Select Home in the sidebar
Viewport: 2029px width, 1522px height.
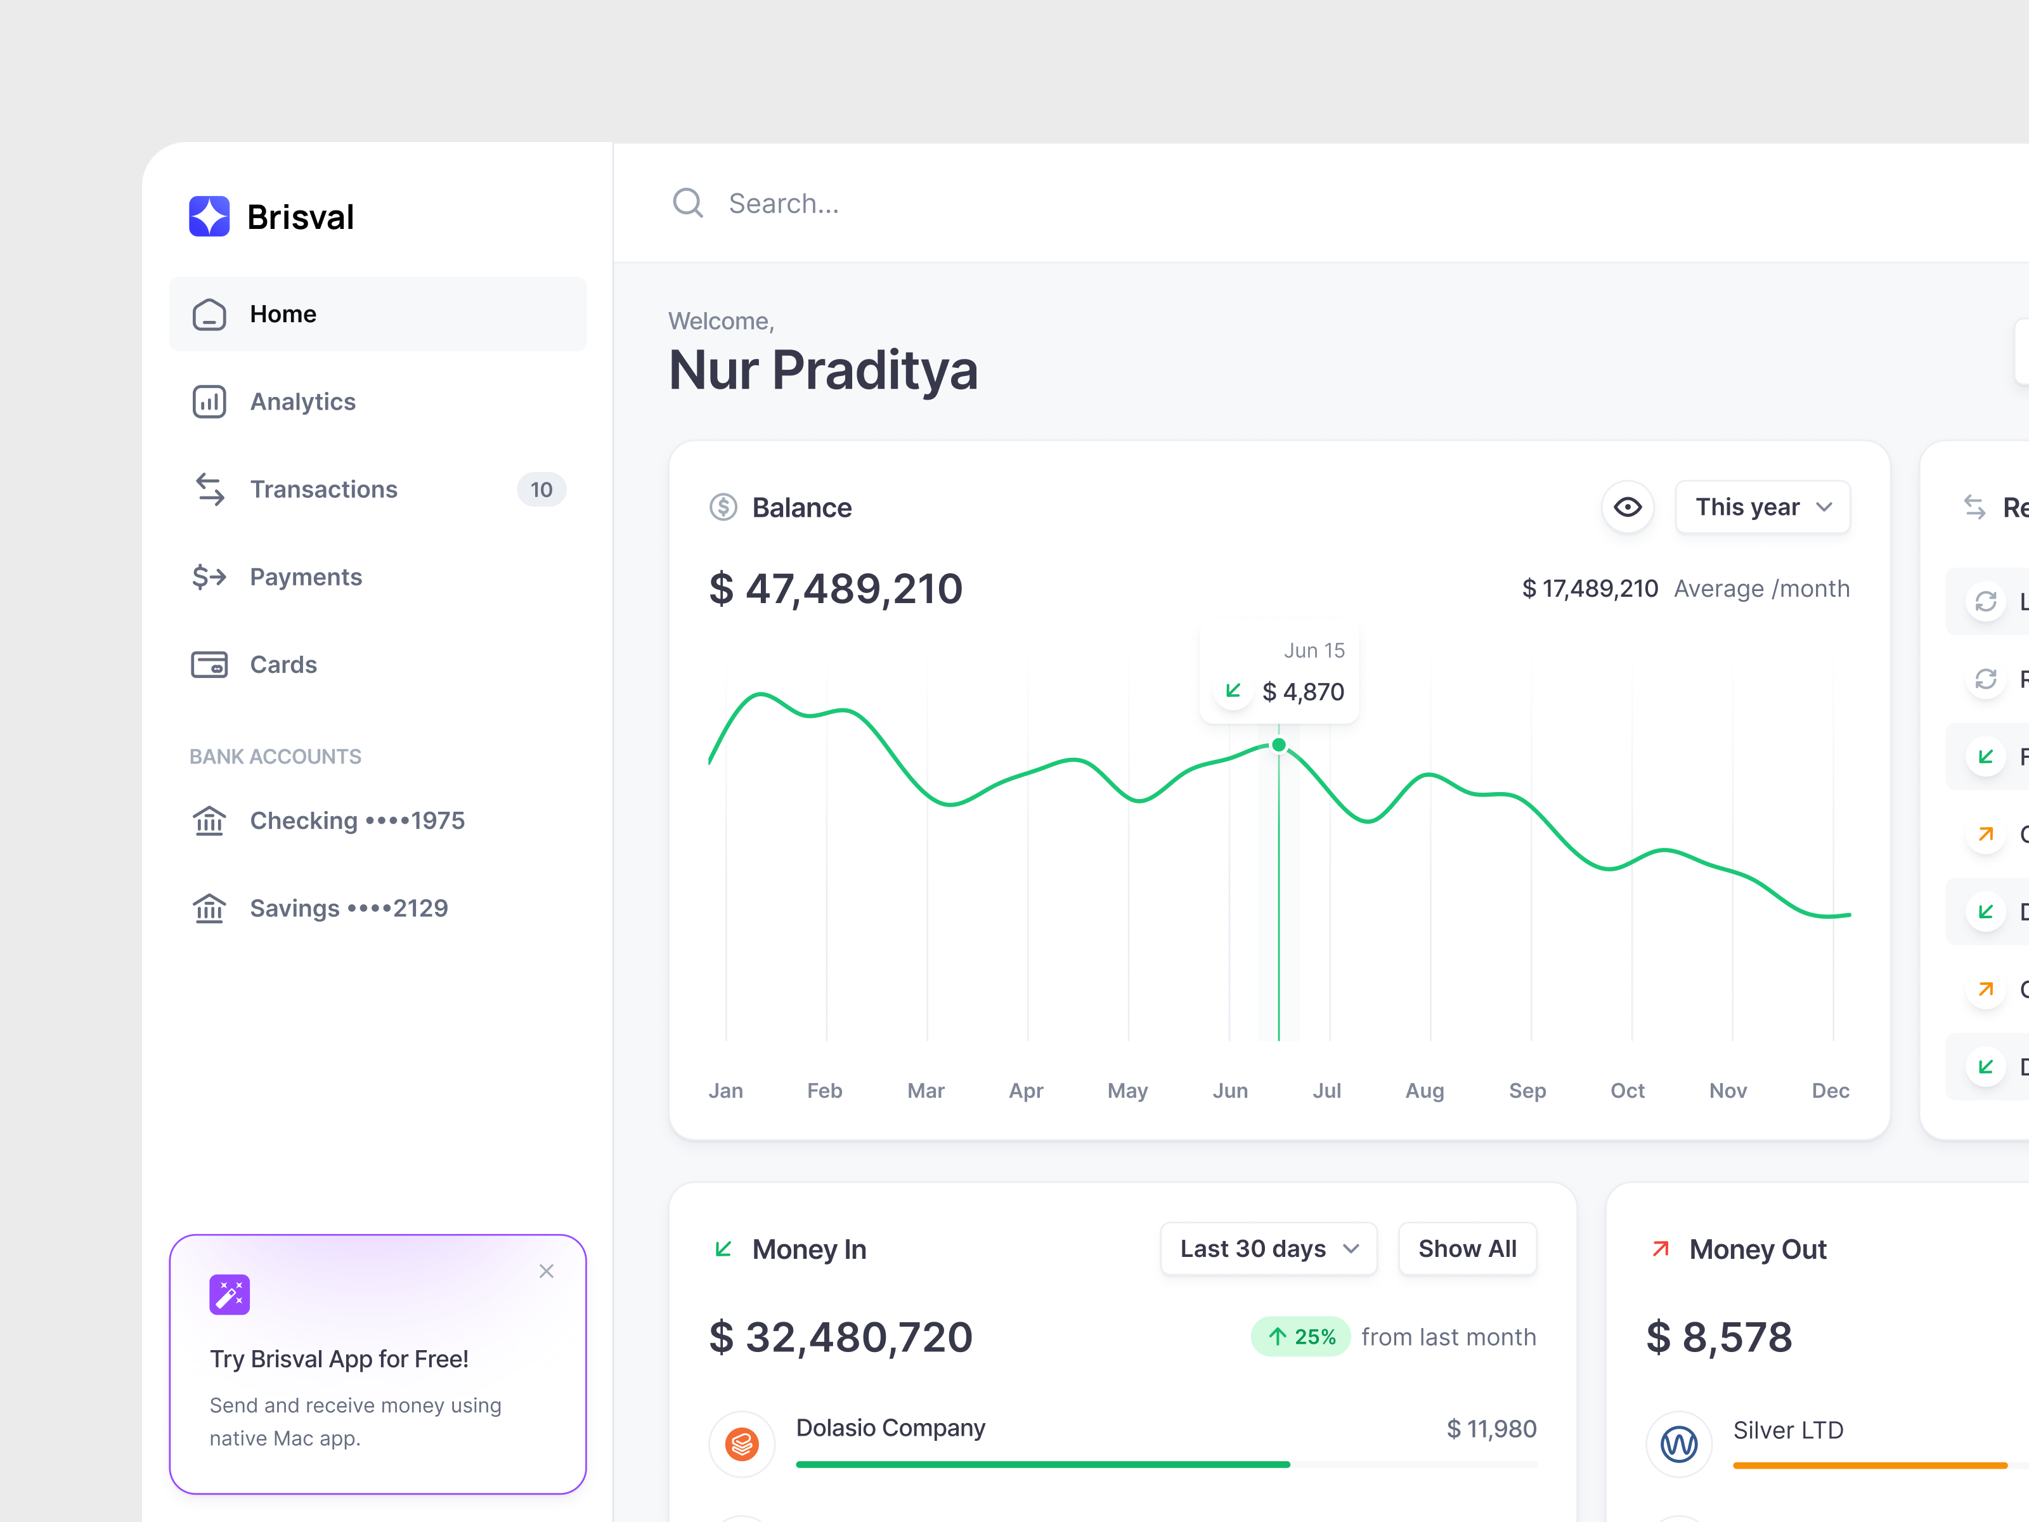tap(283, 314)
